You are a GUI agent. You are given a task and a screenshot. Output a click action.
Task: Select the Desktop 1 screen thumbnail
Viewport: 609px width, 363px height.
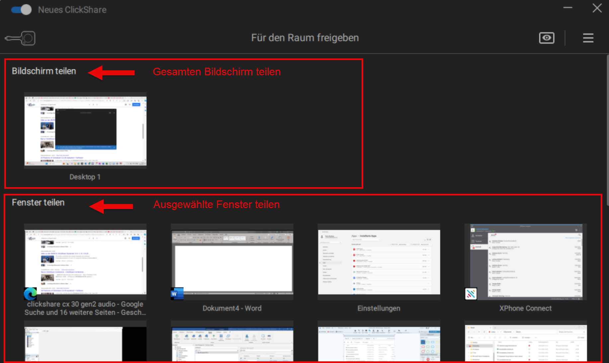coord(85,131)
